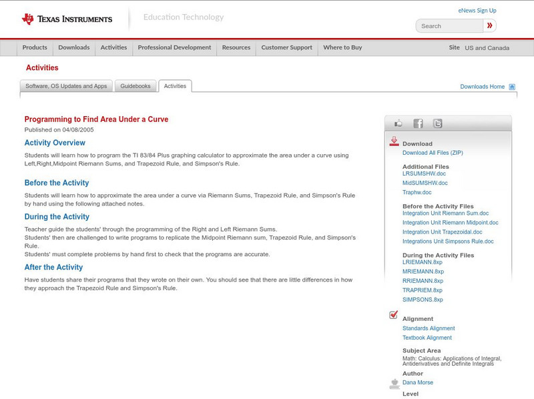Viewport: 534px width, 399px height.
Task: Open Integration Unit Riemann Sum.doc
Action: click(445, 214)
